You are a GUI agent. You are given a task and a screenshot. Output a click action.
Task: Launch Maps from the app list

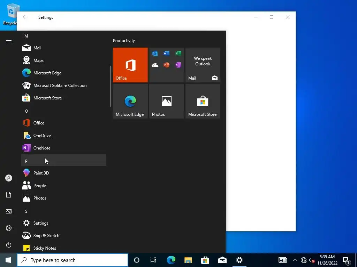(64, 60)
